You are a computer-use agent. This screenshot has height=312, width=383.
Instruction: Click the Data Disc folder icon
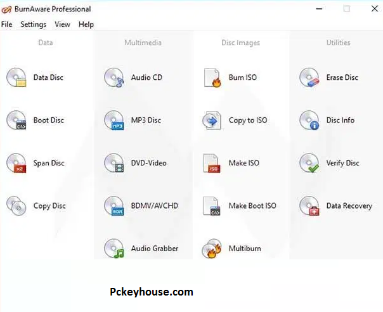pos(16,77)
